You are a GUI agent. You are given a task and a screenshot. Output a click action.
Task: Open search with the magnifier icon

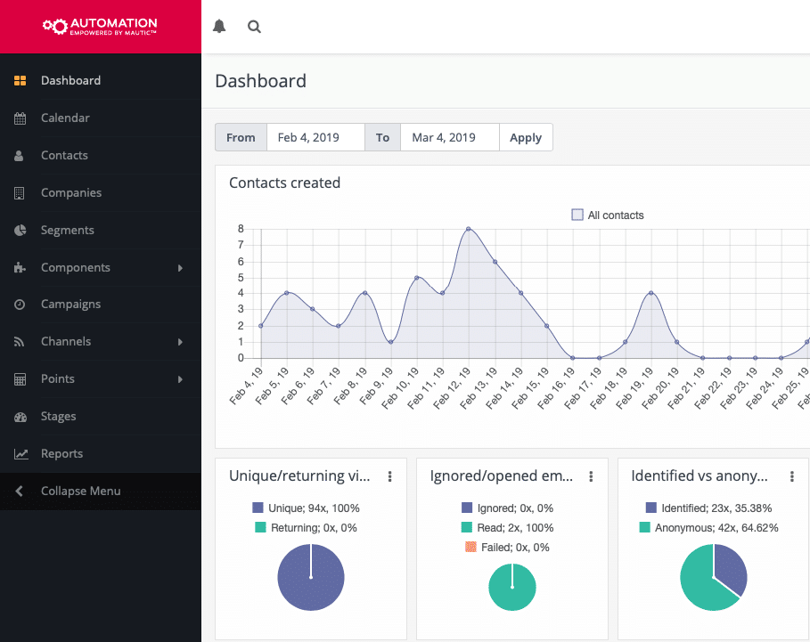click(x=254, y=27)
